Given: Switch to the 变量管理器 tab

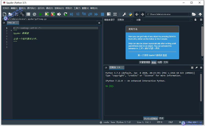Looking at the screenshot, I should [144, 62].
